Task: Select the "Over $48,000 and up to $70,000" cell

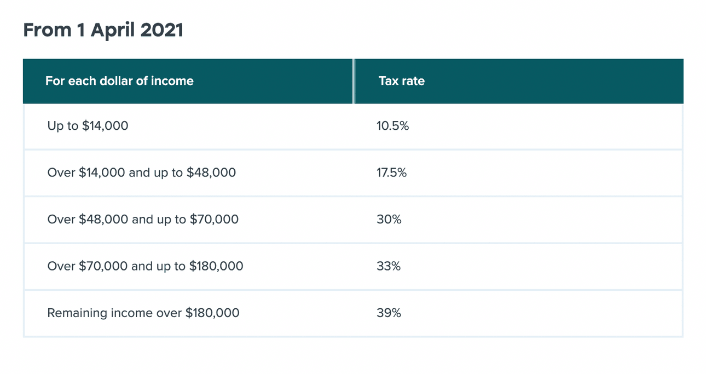Action: coord(143,220)
